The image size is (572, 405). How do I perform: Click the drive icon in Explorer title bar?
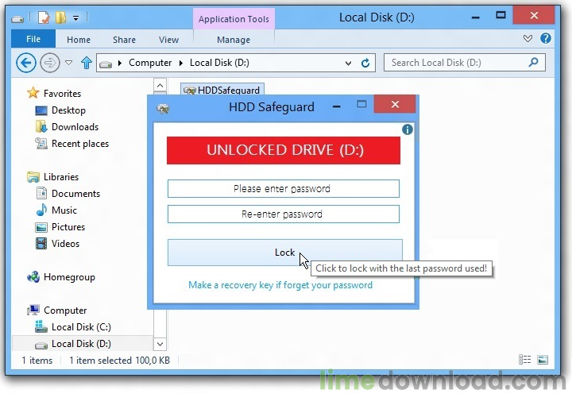point(17,18)
